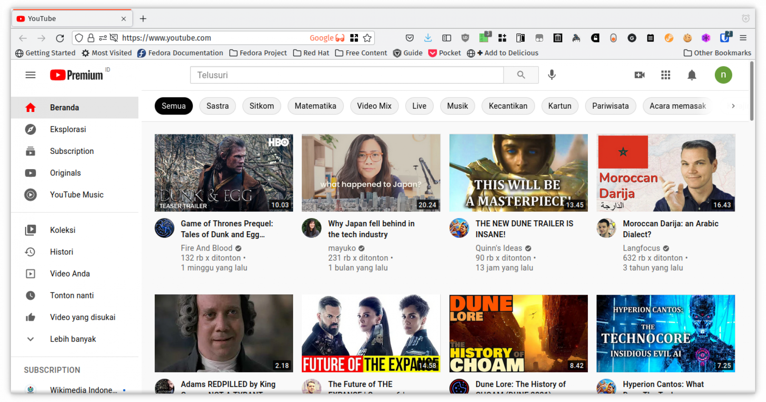766x402 pixels.
Task: Select the Kecantikan filter chip
Action: coord(508,106)
